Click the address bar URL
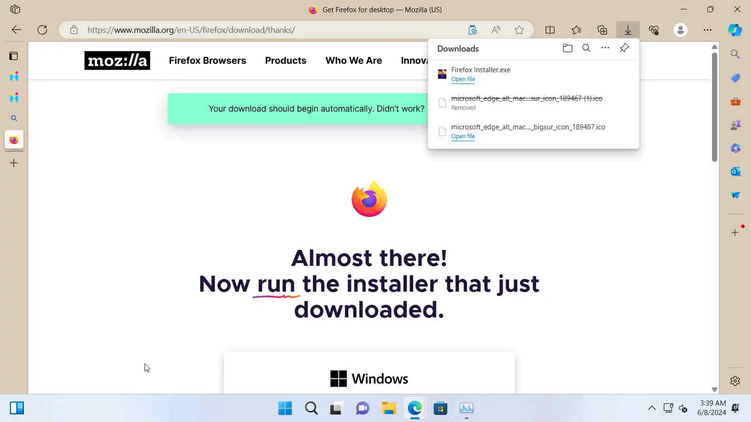 coord(191,30)
